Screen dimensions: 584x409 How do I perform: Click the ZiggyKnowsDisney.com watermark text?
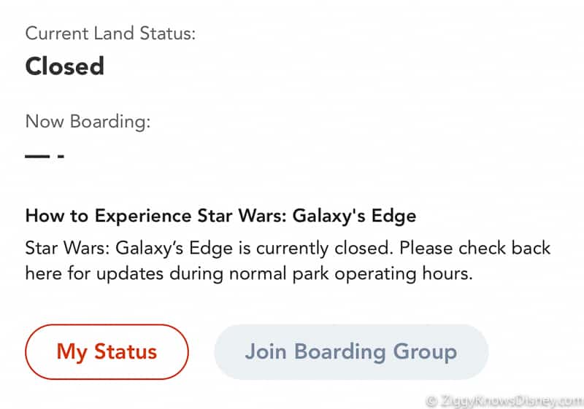511,401
